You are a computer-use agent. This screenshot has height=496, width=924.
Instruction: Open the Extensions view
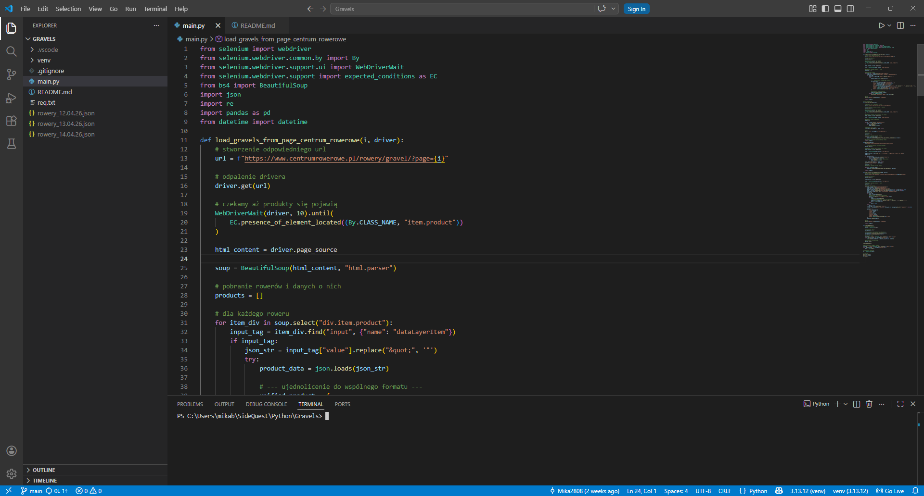point(12,121)
